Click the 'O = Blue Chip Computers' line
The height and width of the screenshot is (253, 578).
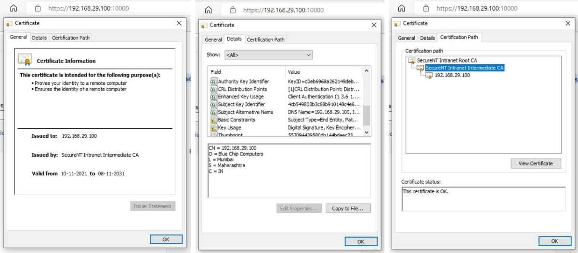pyautogui.click(x=236, y=154)
